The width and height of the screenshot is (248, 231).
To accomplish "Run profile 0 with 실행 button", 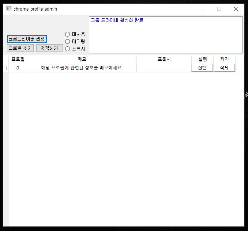I will [x=202, y=68].
